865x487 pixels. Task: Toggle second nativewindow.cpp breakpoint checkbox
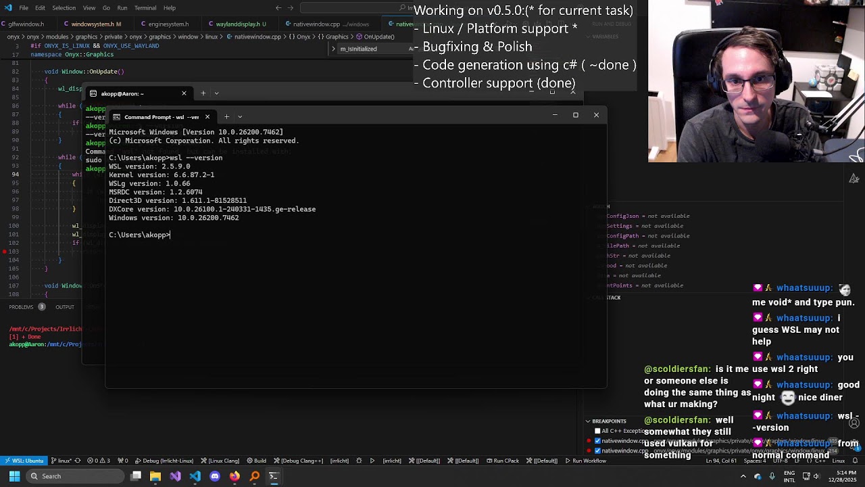pyautogui.click(x=597, y=450)
